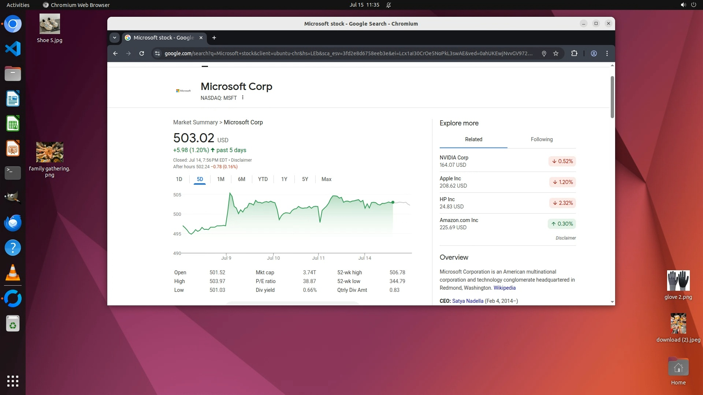Click the location pin icon in the address bar
This screenshot has width=703, height=395.
pyautogui.click(x=544, y=53)
